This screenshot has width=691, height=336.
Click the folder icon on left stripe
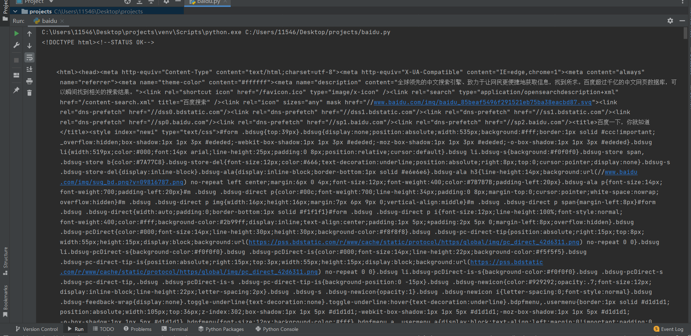pyautogui.click(x=5, y=18)
